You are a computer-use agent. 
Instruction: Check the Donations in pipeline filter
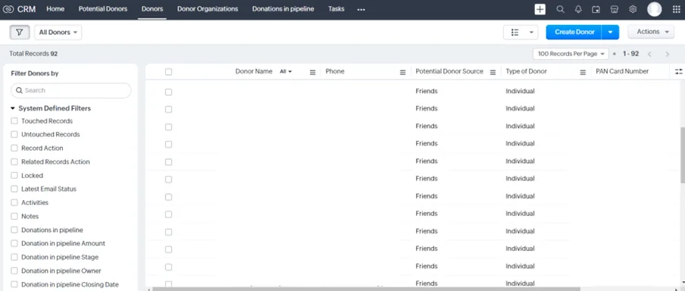tap(14, 230)
